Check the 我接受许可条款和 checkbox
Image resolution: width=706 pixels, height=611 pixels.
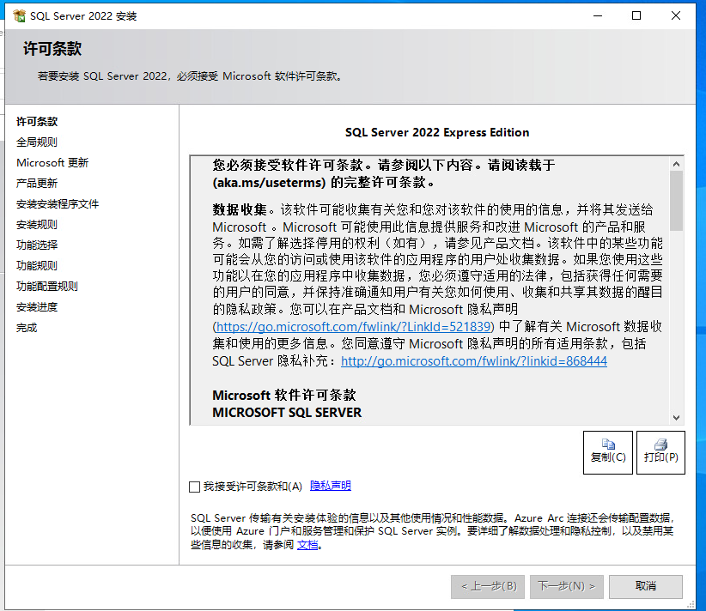click(194, 487)
